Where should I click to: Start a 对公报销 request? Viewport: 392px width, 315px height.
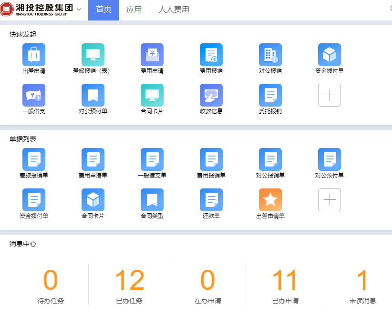(x=270, y=55)
